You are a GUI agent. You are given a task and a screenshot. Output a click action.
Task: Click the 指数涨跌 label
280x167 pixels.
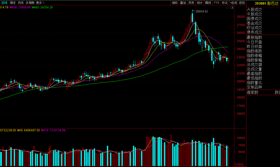(x=255, y=51)
